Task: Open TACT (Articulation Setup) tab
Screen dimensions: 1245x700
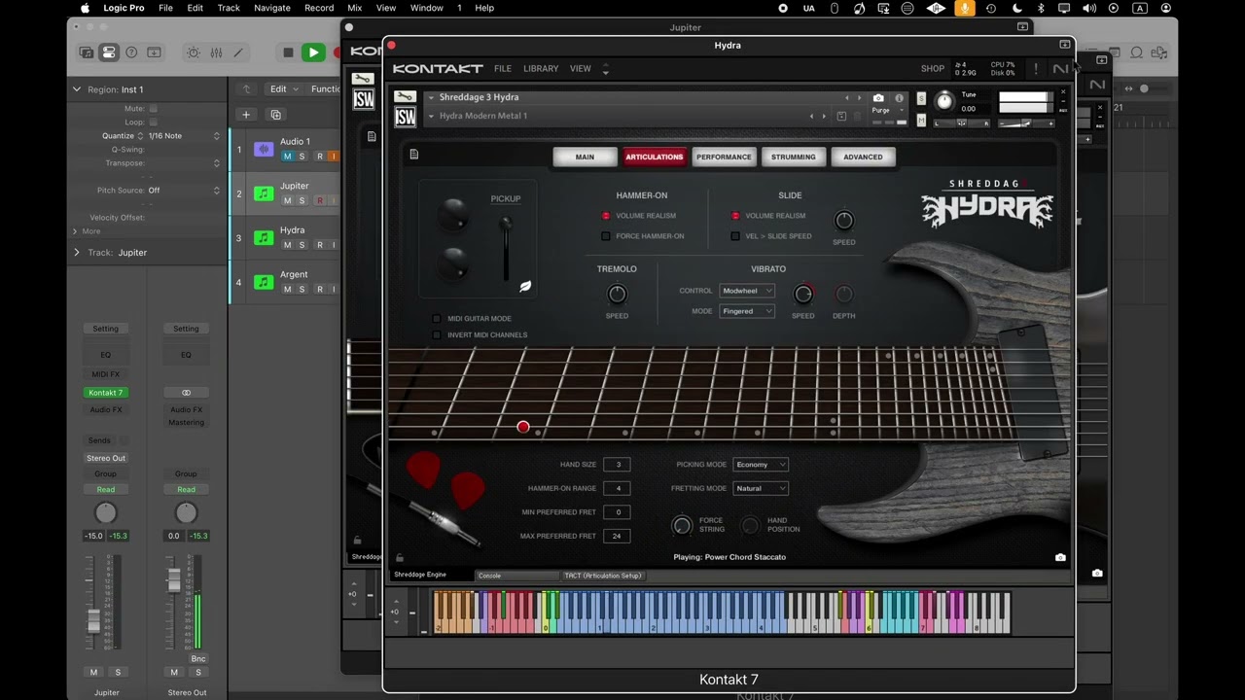Action: tap(603, 576)
